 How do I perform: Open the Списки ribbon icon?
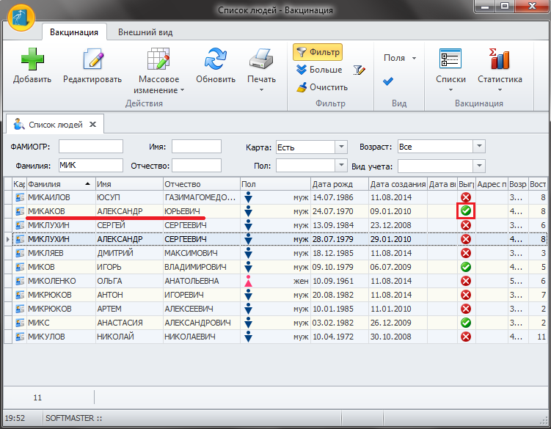pyautogui.click(x=450, y=60)
